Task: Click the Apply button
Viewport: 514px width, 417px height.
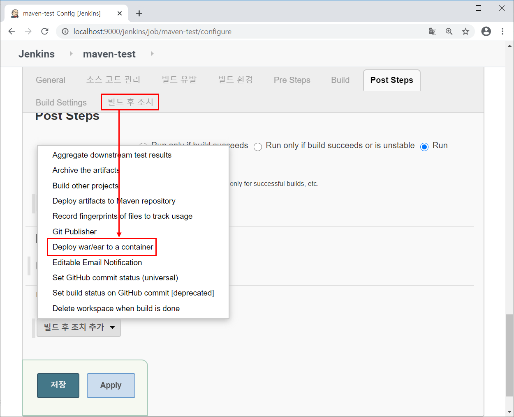Action: 111,385
